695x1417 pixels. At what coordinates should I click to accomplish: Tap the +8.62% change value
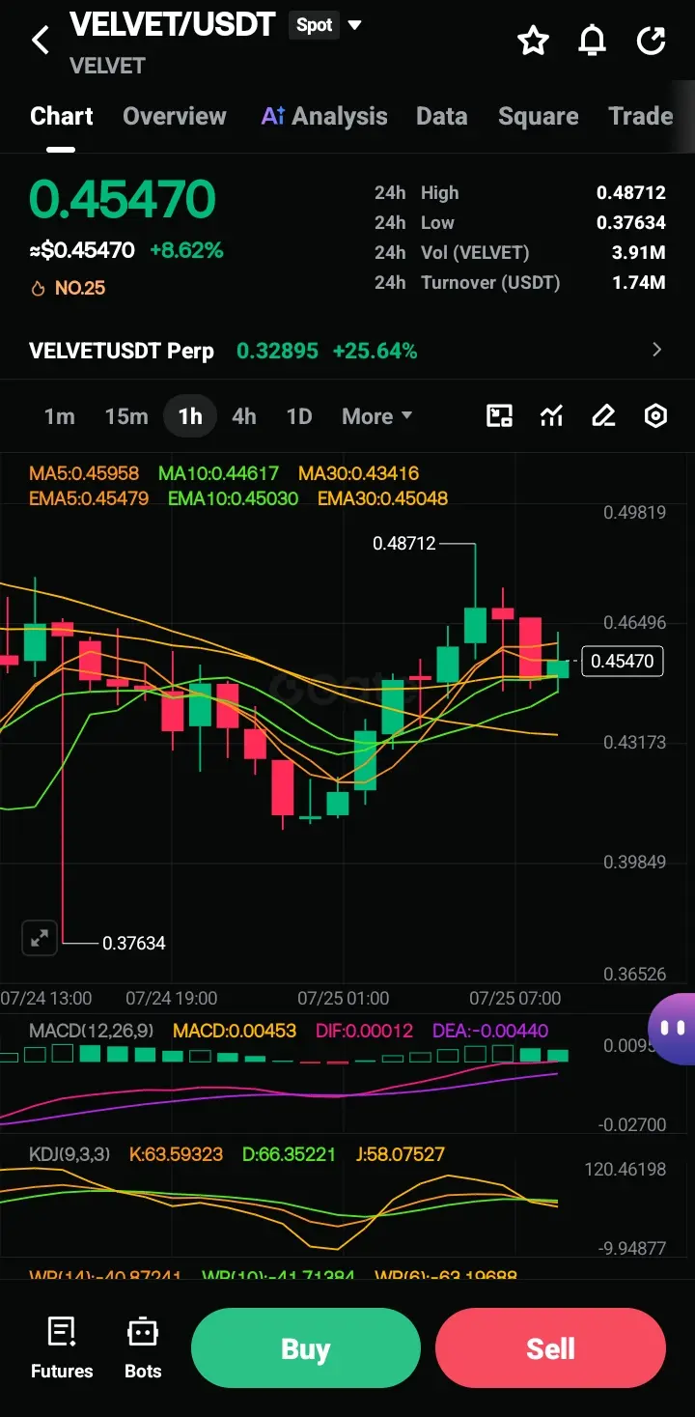(186, 250)
